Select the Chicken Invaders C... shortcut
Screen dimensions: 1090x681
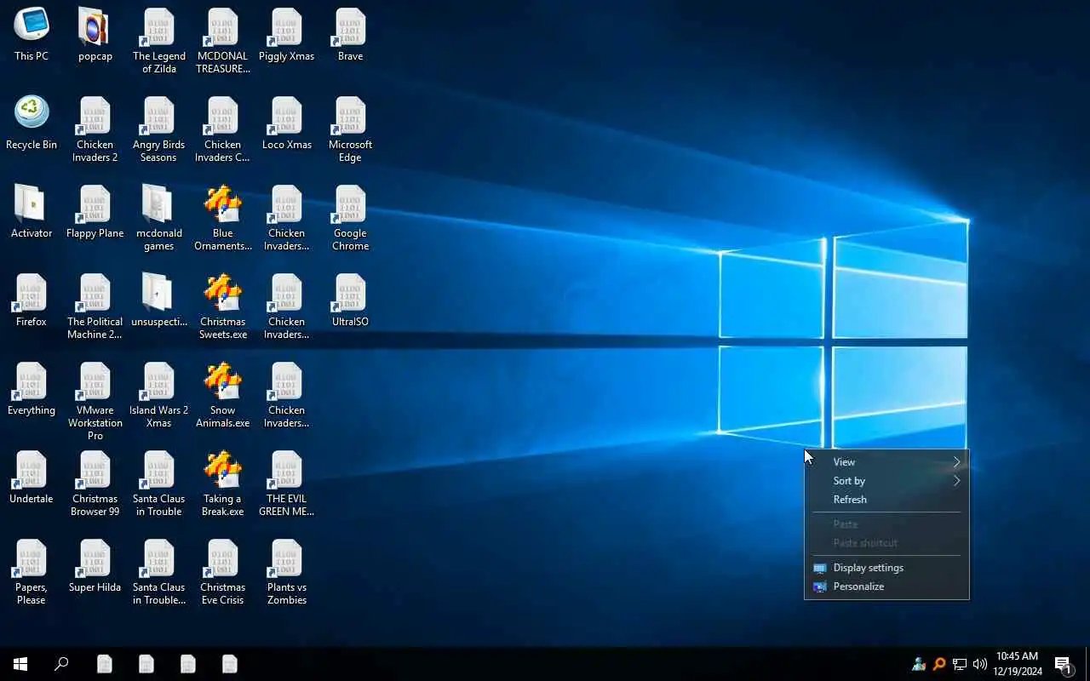[x=223, y=129]
